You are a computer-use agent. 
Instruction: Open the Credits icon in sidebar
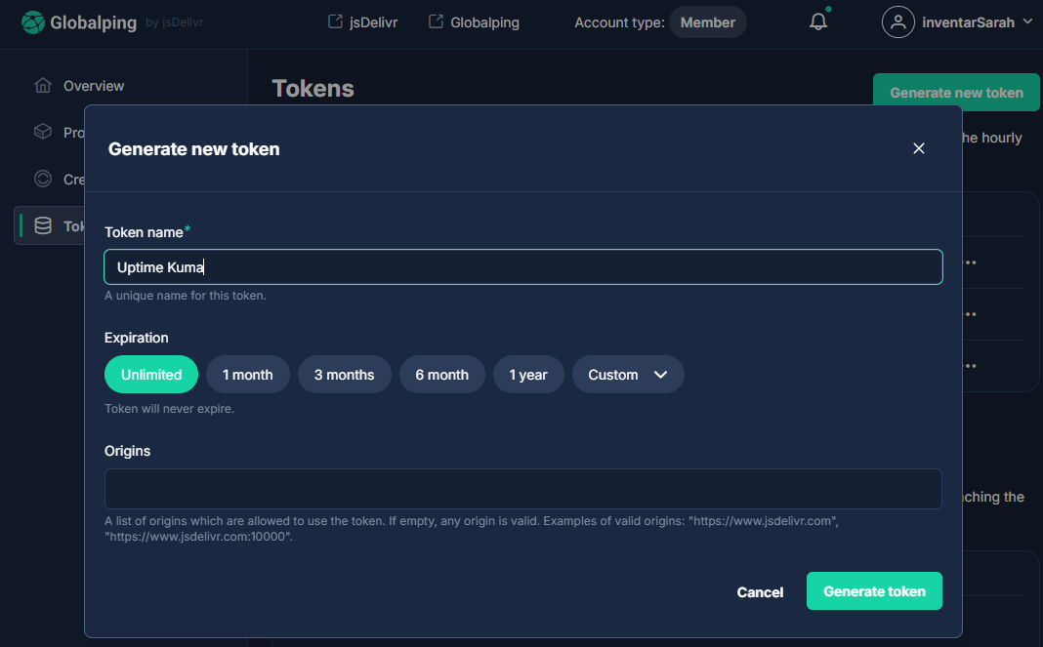(42, 179)
